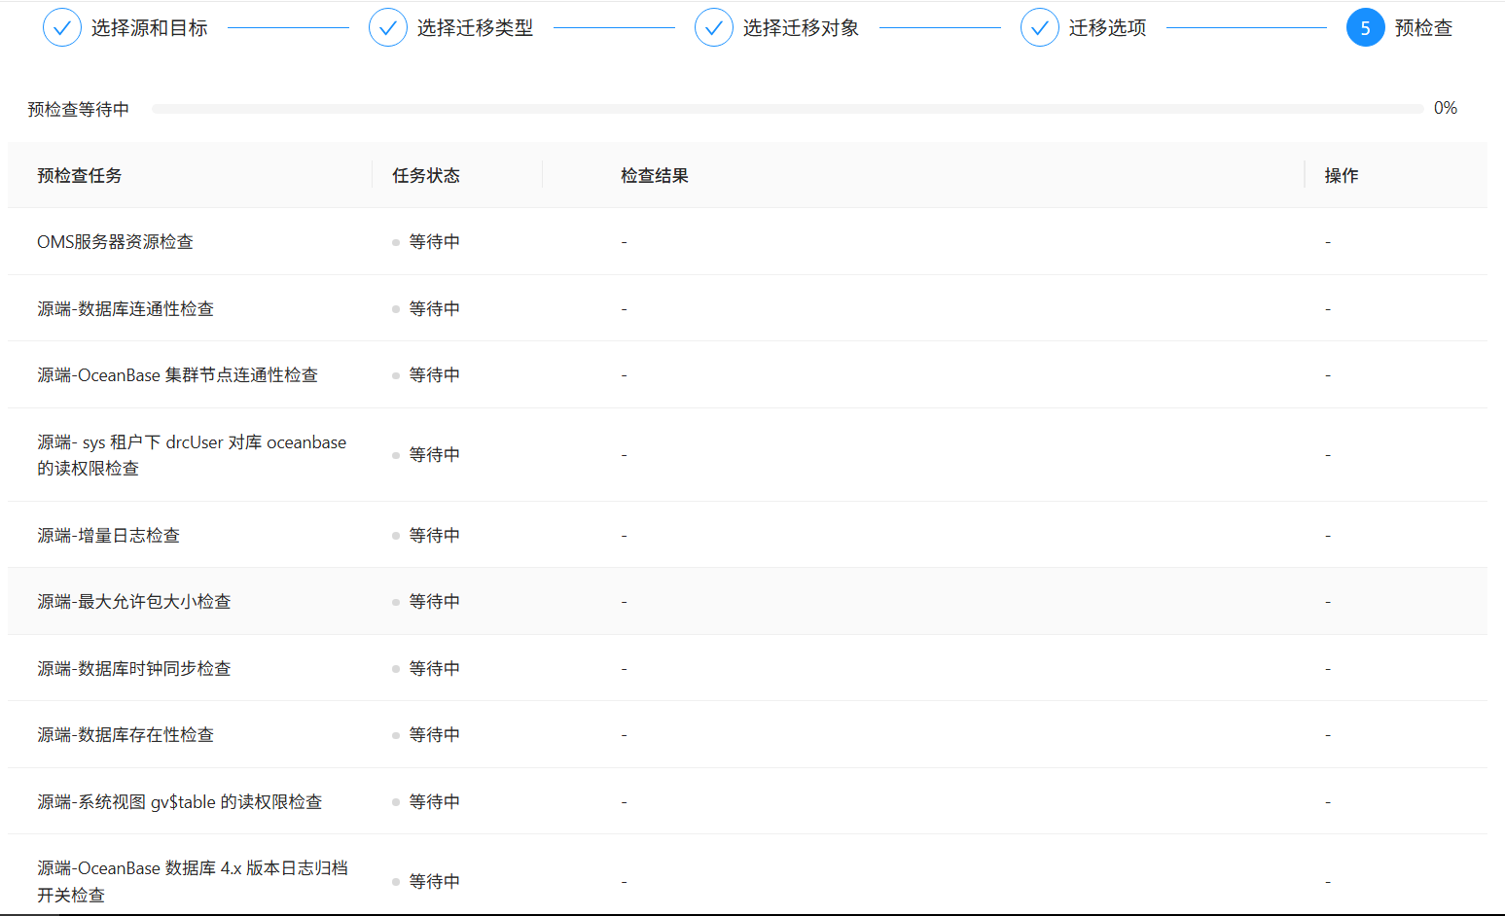Viewport: 1505px width, 916px height.
Task: Click the 任务状态 column header
Action: click(x=426, y=176)
